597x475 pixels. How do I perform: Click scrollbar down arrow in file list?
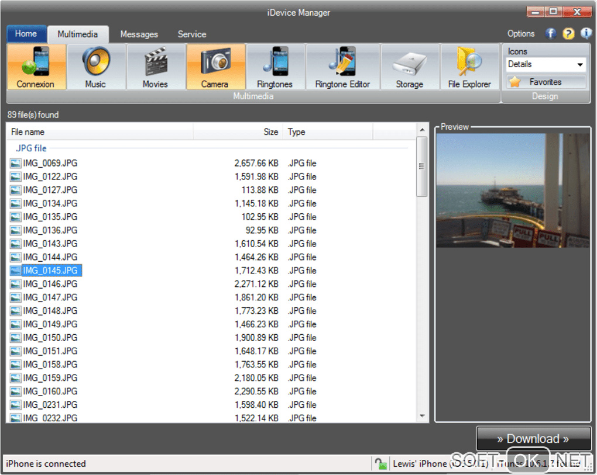(x=422, y=416)
